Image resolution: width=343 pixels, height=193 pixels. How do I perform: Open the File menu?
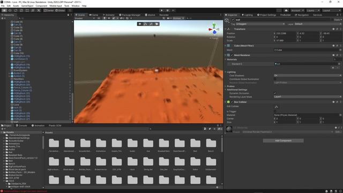(x=3, y=6)
